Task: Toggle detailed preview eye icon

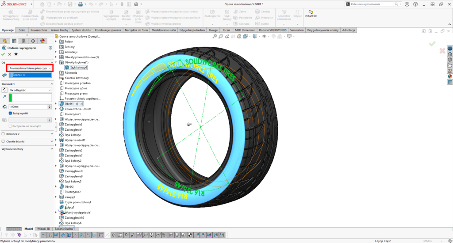Action: pos(16,54)
